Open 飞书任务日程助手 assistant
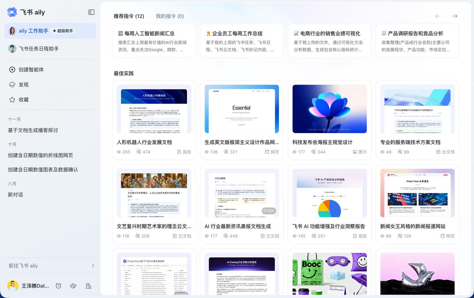This screenshot has width=474, height=298. (39, 49)
